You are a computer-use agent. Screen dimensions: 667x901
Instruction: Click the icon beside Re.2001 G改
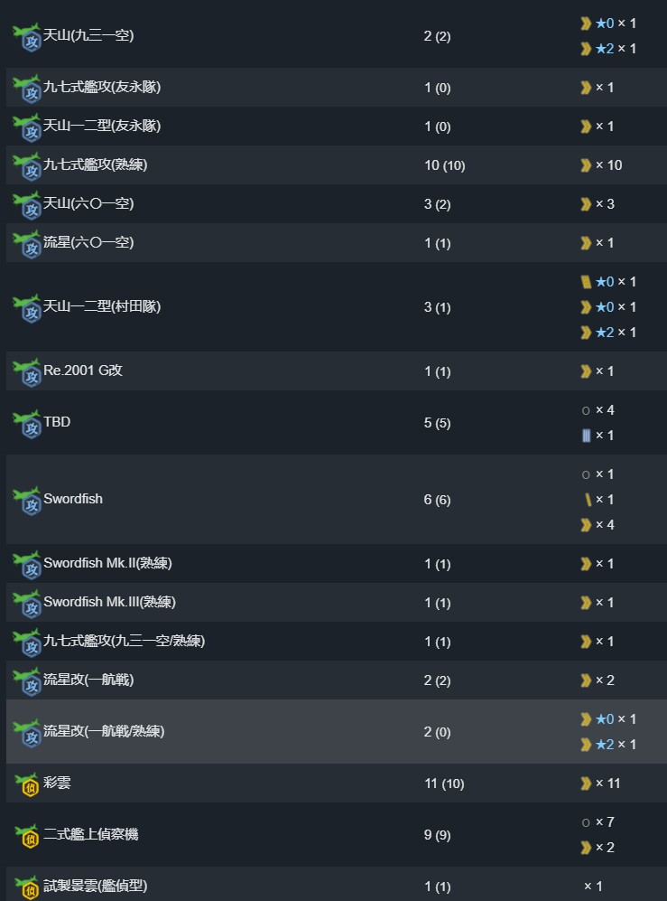[x=27, y=371]
